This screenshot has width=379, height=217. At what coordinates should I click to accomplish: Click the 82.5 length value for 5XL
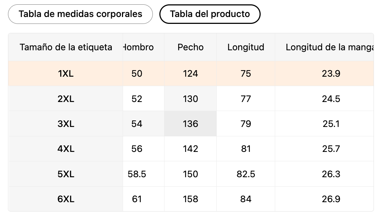(246, 174)
